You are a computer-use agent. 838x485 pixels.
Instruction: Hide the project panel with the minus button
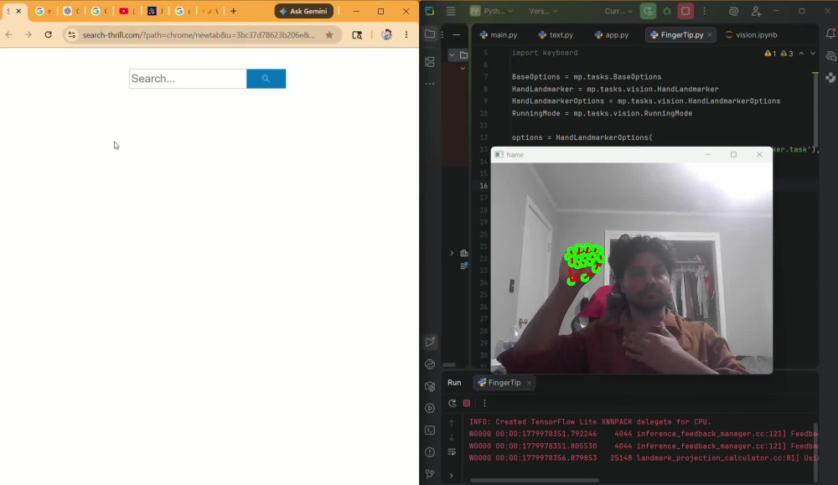click(x=457, y=34)
